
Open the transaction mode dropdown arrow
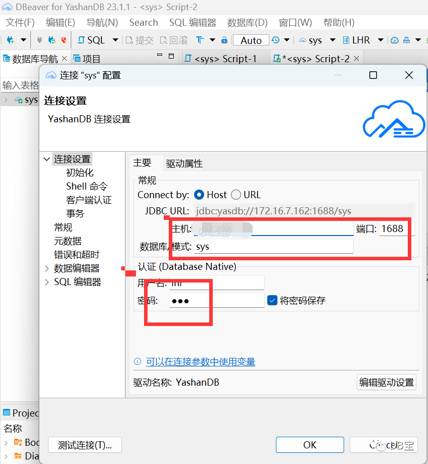click(x=212, y=40)
